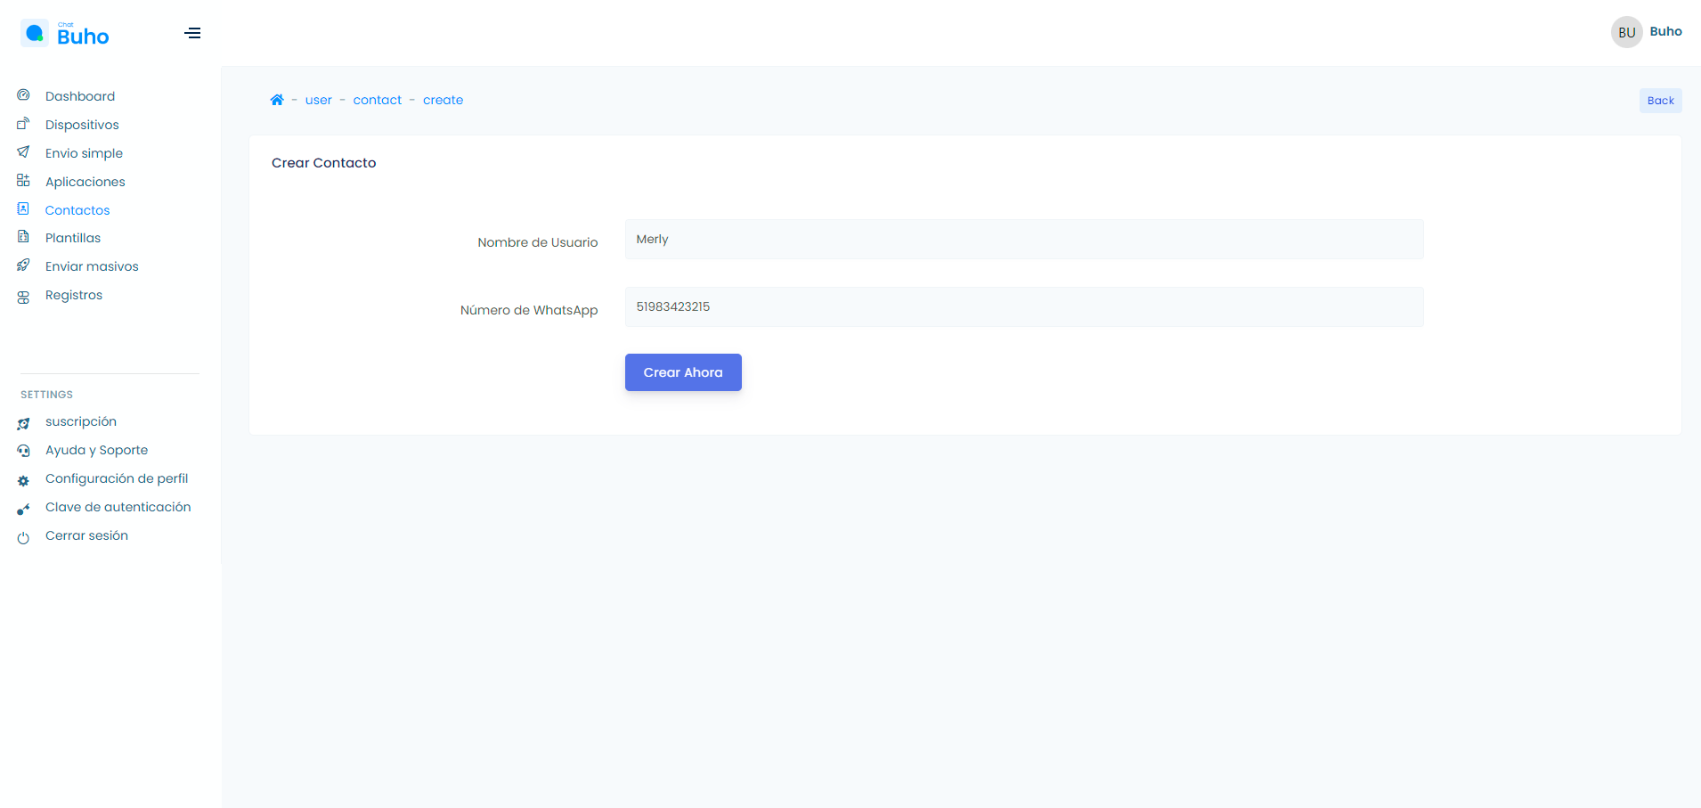Click the Cerrar sesión power icon
The width and height of the screenshot is (1701, 808).
point(23,537)
